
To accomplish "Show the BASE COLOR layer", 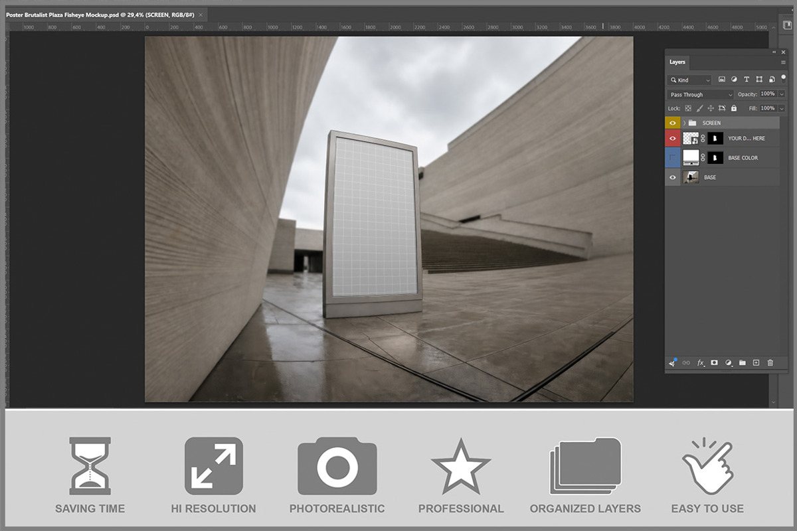I will (673, 157).
